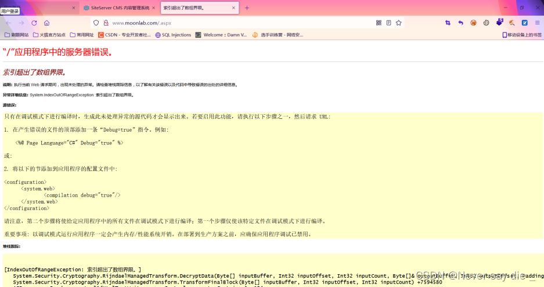Open 移动设备上的书签 folder
The width and height of the screenshot is (544, 287).
(x=522, y=35)
